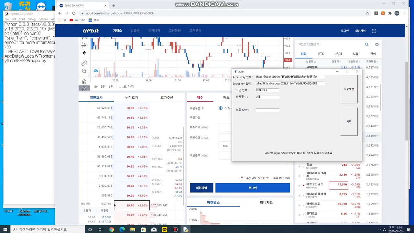Image resolution: width=414 pixels, height=233 pixels.
Task: Open the 관심 tab in coin list
Action: (x=373, y=54)
